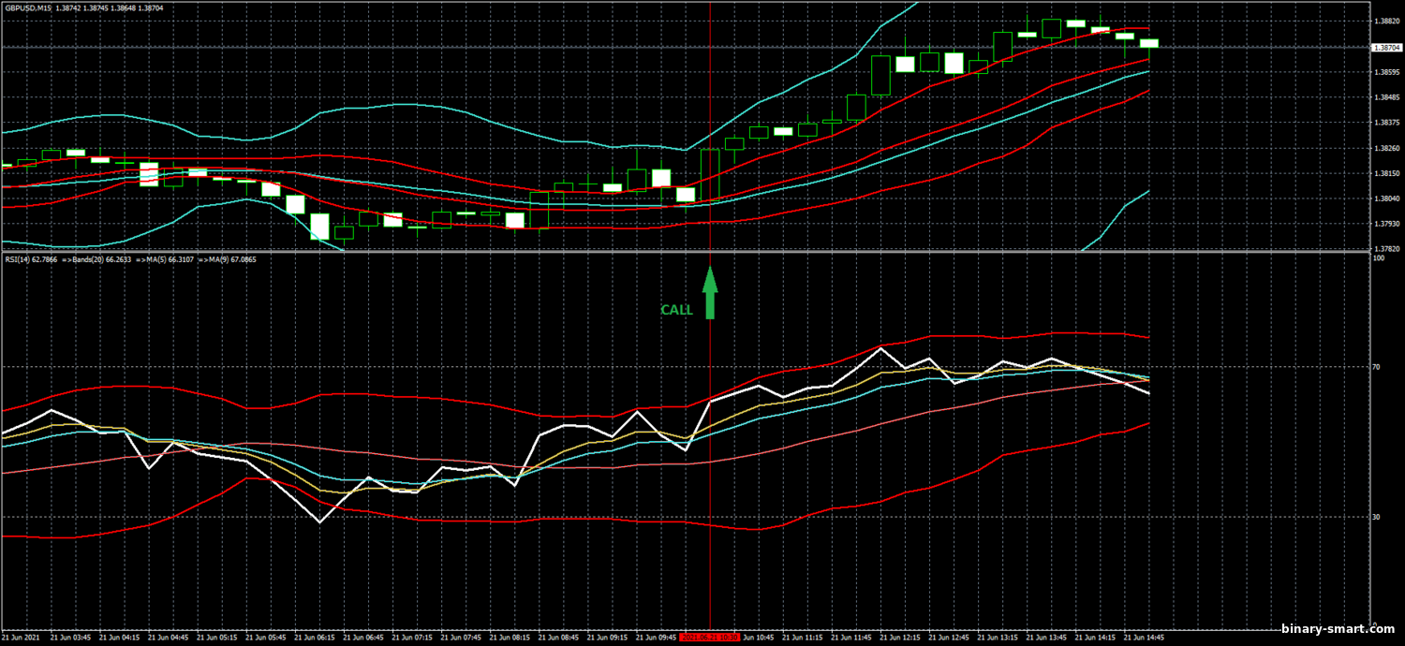Click the 21 Jun 2021 date label
Screen dimensions: 1405x646
pyautogui.click(x=21, y=638)
